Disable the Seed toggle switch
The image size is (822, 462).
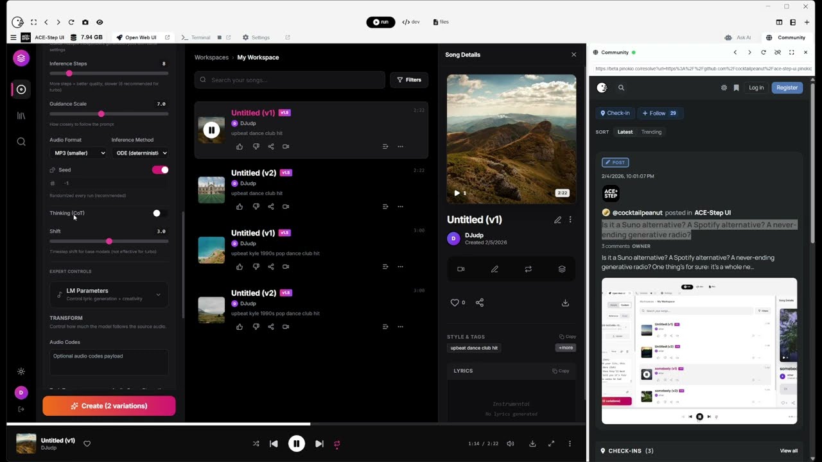pos(160,170)
